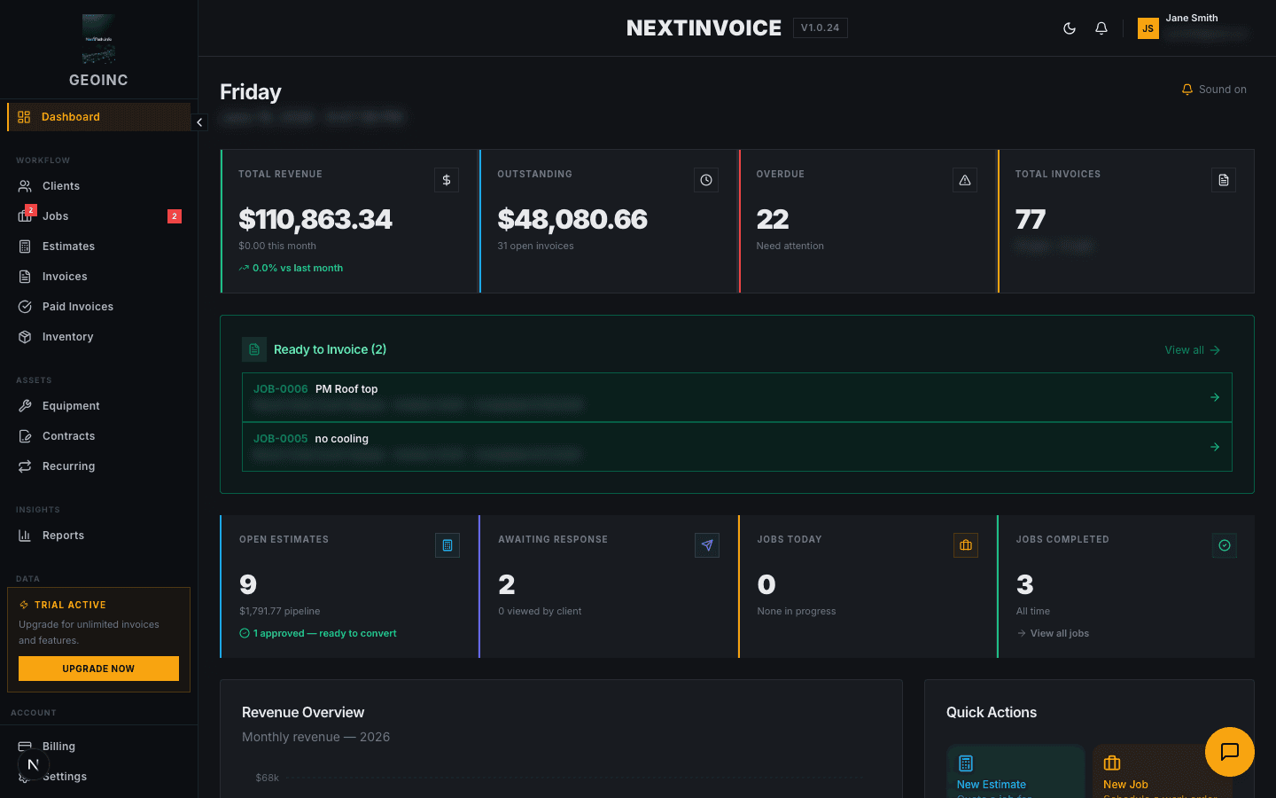This screenshot has width=1276, height=798.
Task: Click the New Job quick action
Action: (1162, 771)
